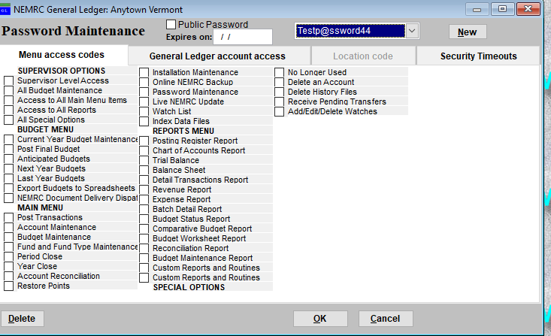
Task: Check Account Reconciliation
Action: (x=9, y=277)
